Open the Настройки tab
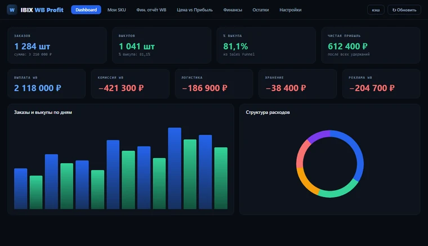Image resolution: width=428 pixels, height=246 pixels. pyautogui.click(x=291, y=10)
